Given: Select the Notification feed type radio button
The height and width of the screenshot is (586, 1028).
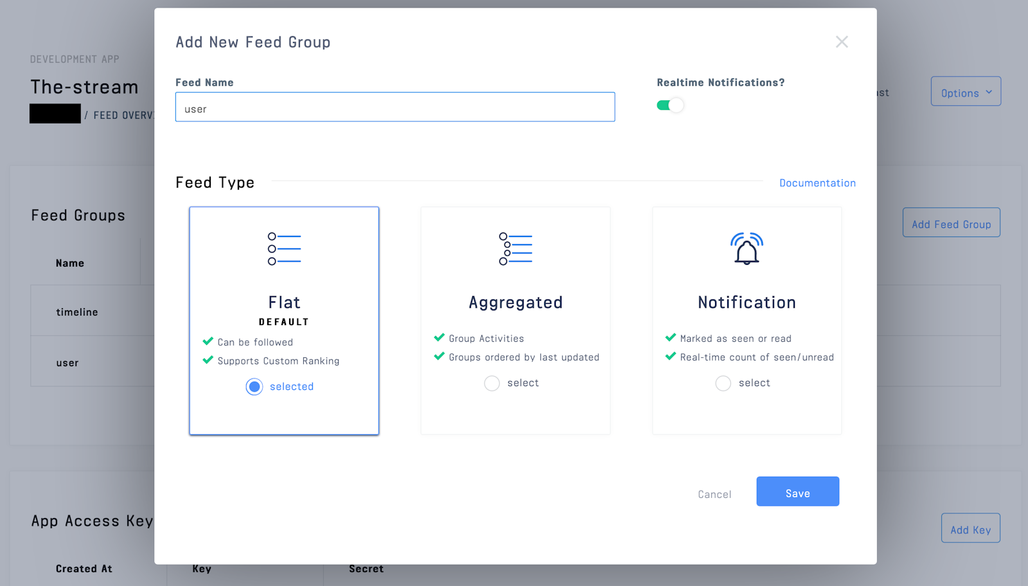Looking at the screenshot, I should click(x=722, y=383).
